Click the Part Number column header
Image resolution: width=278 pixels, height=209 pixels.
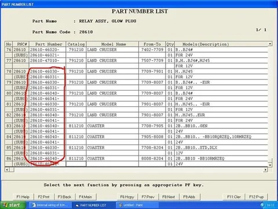coord(47,44)
